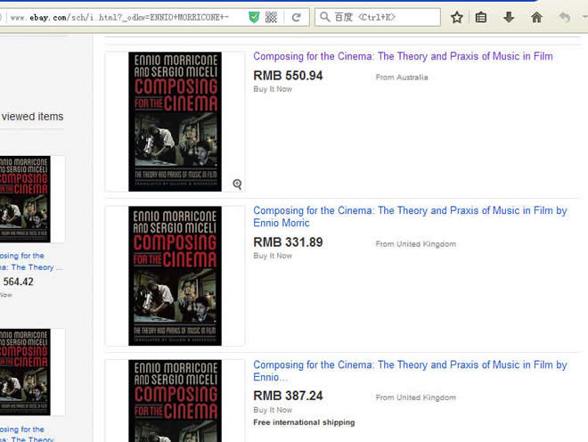The width and height of the screenshot is (588, 442).
Task: Open sidebar link above price 564.42
Action: 31,261
